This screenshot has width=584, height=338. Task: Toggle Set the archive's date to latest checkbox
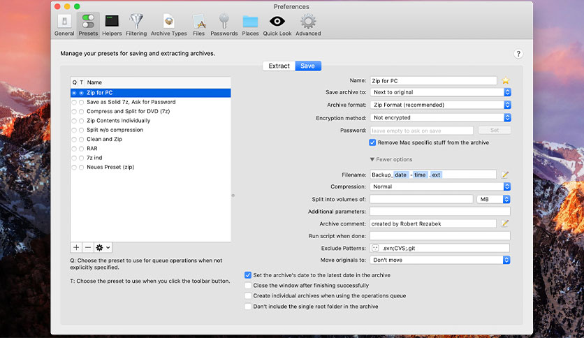pos(248,275)
